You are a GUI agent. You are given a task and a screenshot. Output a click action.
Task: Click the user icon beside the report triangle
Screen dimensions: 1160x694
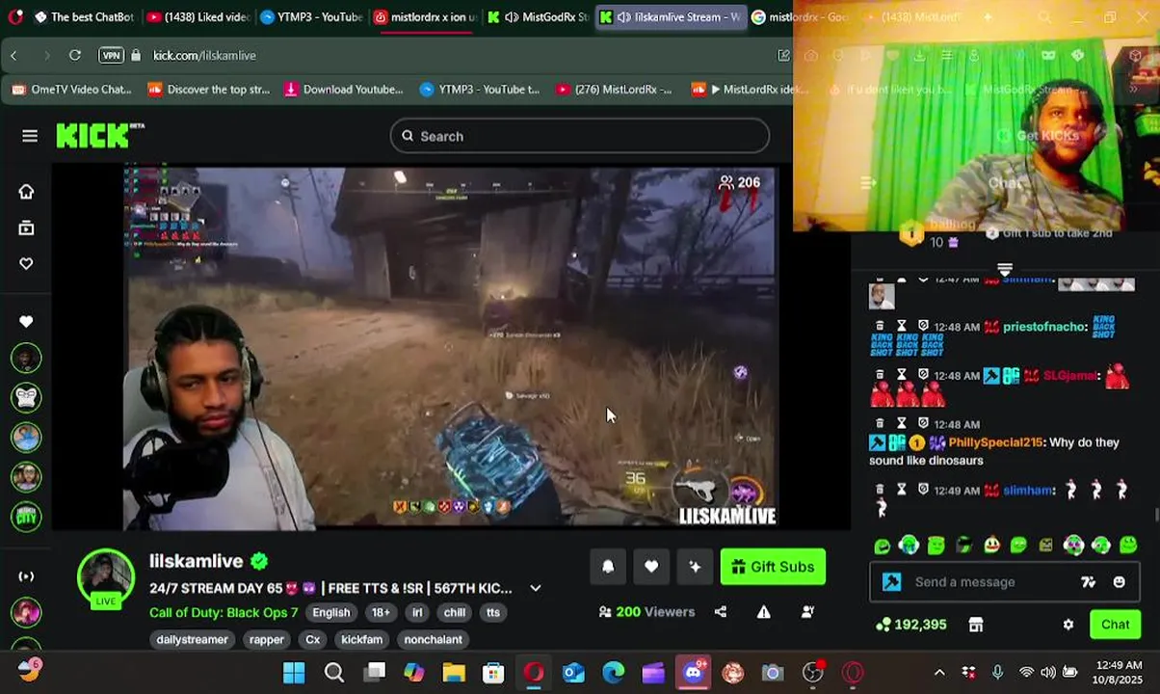807,612
